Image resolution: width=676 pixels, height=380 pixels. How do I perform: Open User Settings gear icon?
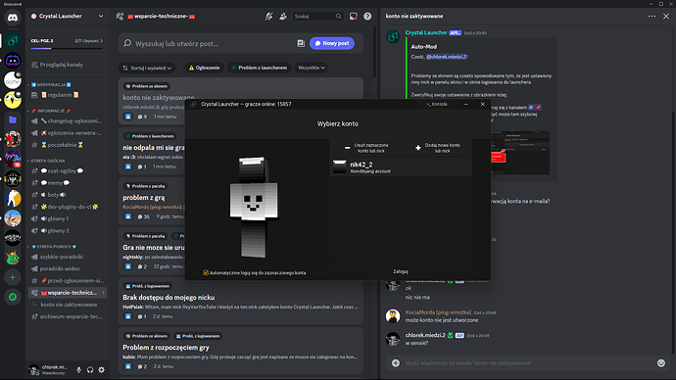point(101,369)
